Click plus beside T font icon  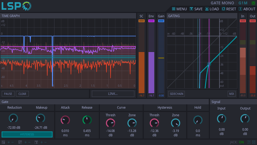coord(42,142)
